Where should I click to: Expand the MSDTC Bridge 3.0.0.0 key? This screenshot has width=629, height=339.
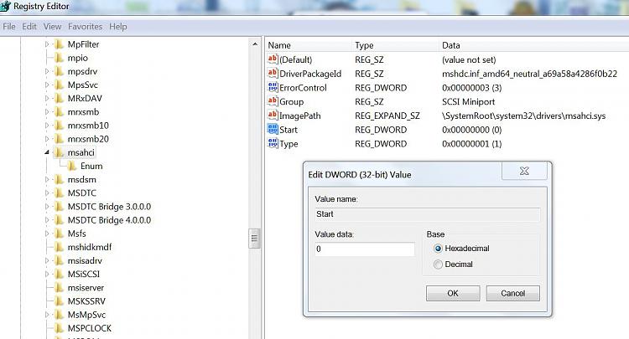pos(47,207)
